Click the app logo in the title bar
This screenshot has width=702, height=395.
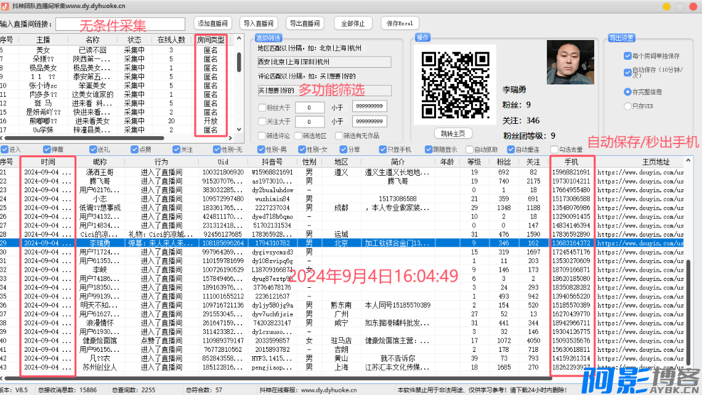pos(5,6)
